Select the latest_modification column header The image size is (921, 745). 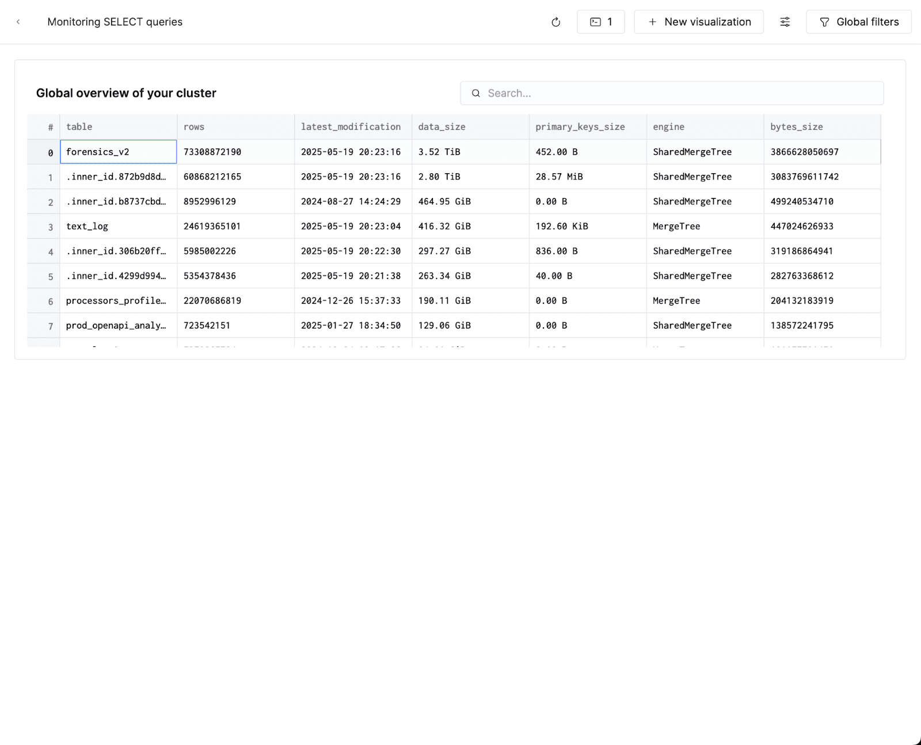pyautogui.click(x=351, y=127)
